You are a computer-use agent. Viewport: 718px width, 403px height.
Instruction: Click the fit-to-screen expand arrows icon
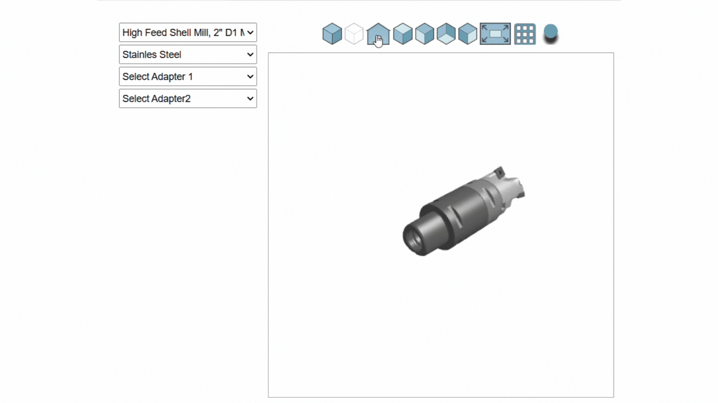[495, 34]
